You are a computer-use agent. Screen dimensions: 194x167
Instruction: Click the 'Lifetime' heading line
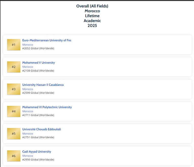92,16
